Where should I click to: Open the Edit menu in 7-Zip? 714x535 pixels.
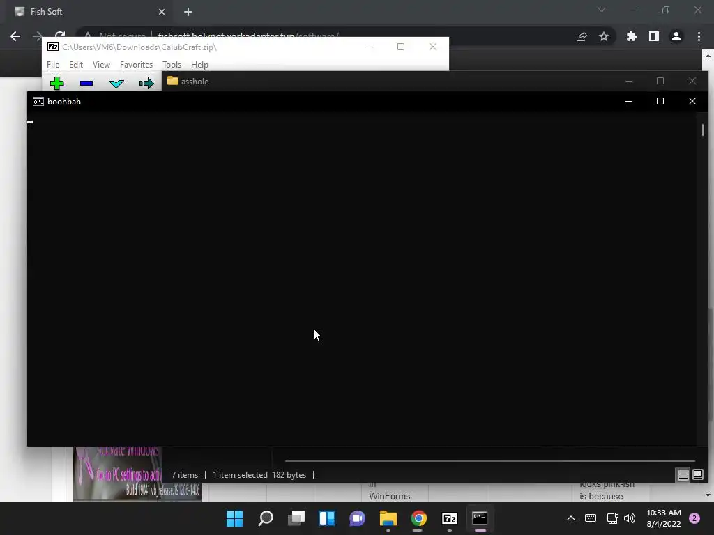click(x=75, y=65)
